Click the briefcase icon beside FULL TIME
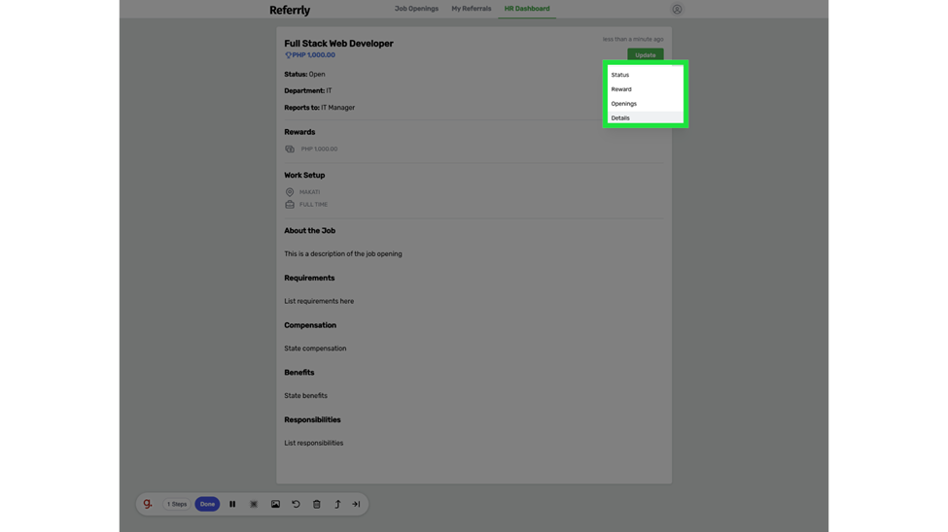 tap(290, 205)
